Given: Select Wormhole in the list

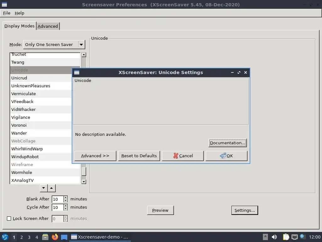Looking at the screenshot, I should click(x=45, y=172).
